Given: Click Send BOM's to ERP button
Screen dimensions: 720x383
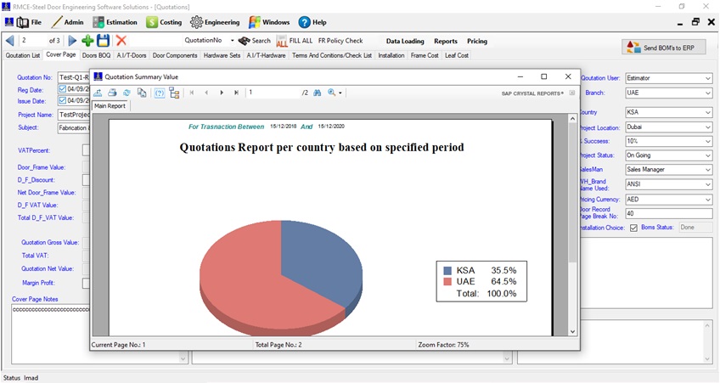Looking at the screenshot, I should [663, 48].
